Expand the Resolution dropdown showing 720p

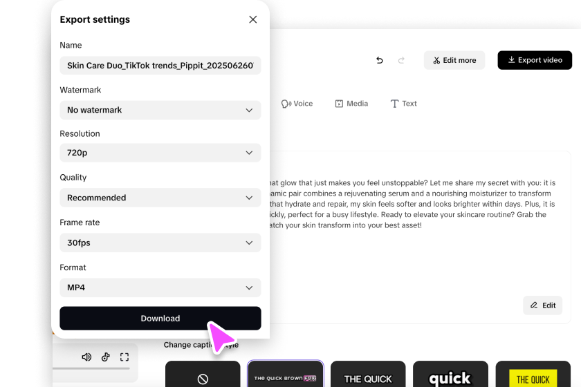click(160, 153)
